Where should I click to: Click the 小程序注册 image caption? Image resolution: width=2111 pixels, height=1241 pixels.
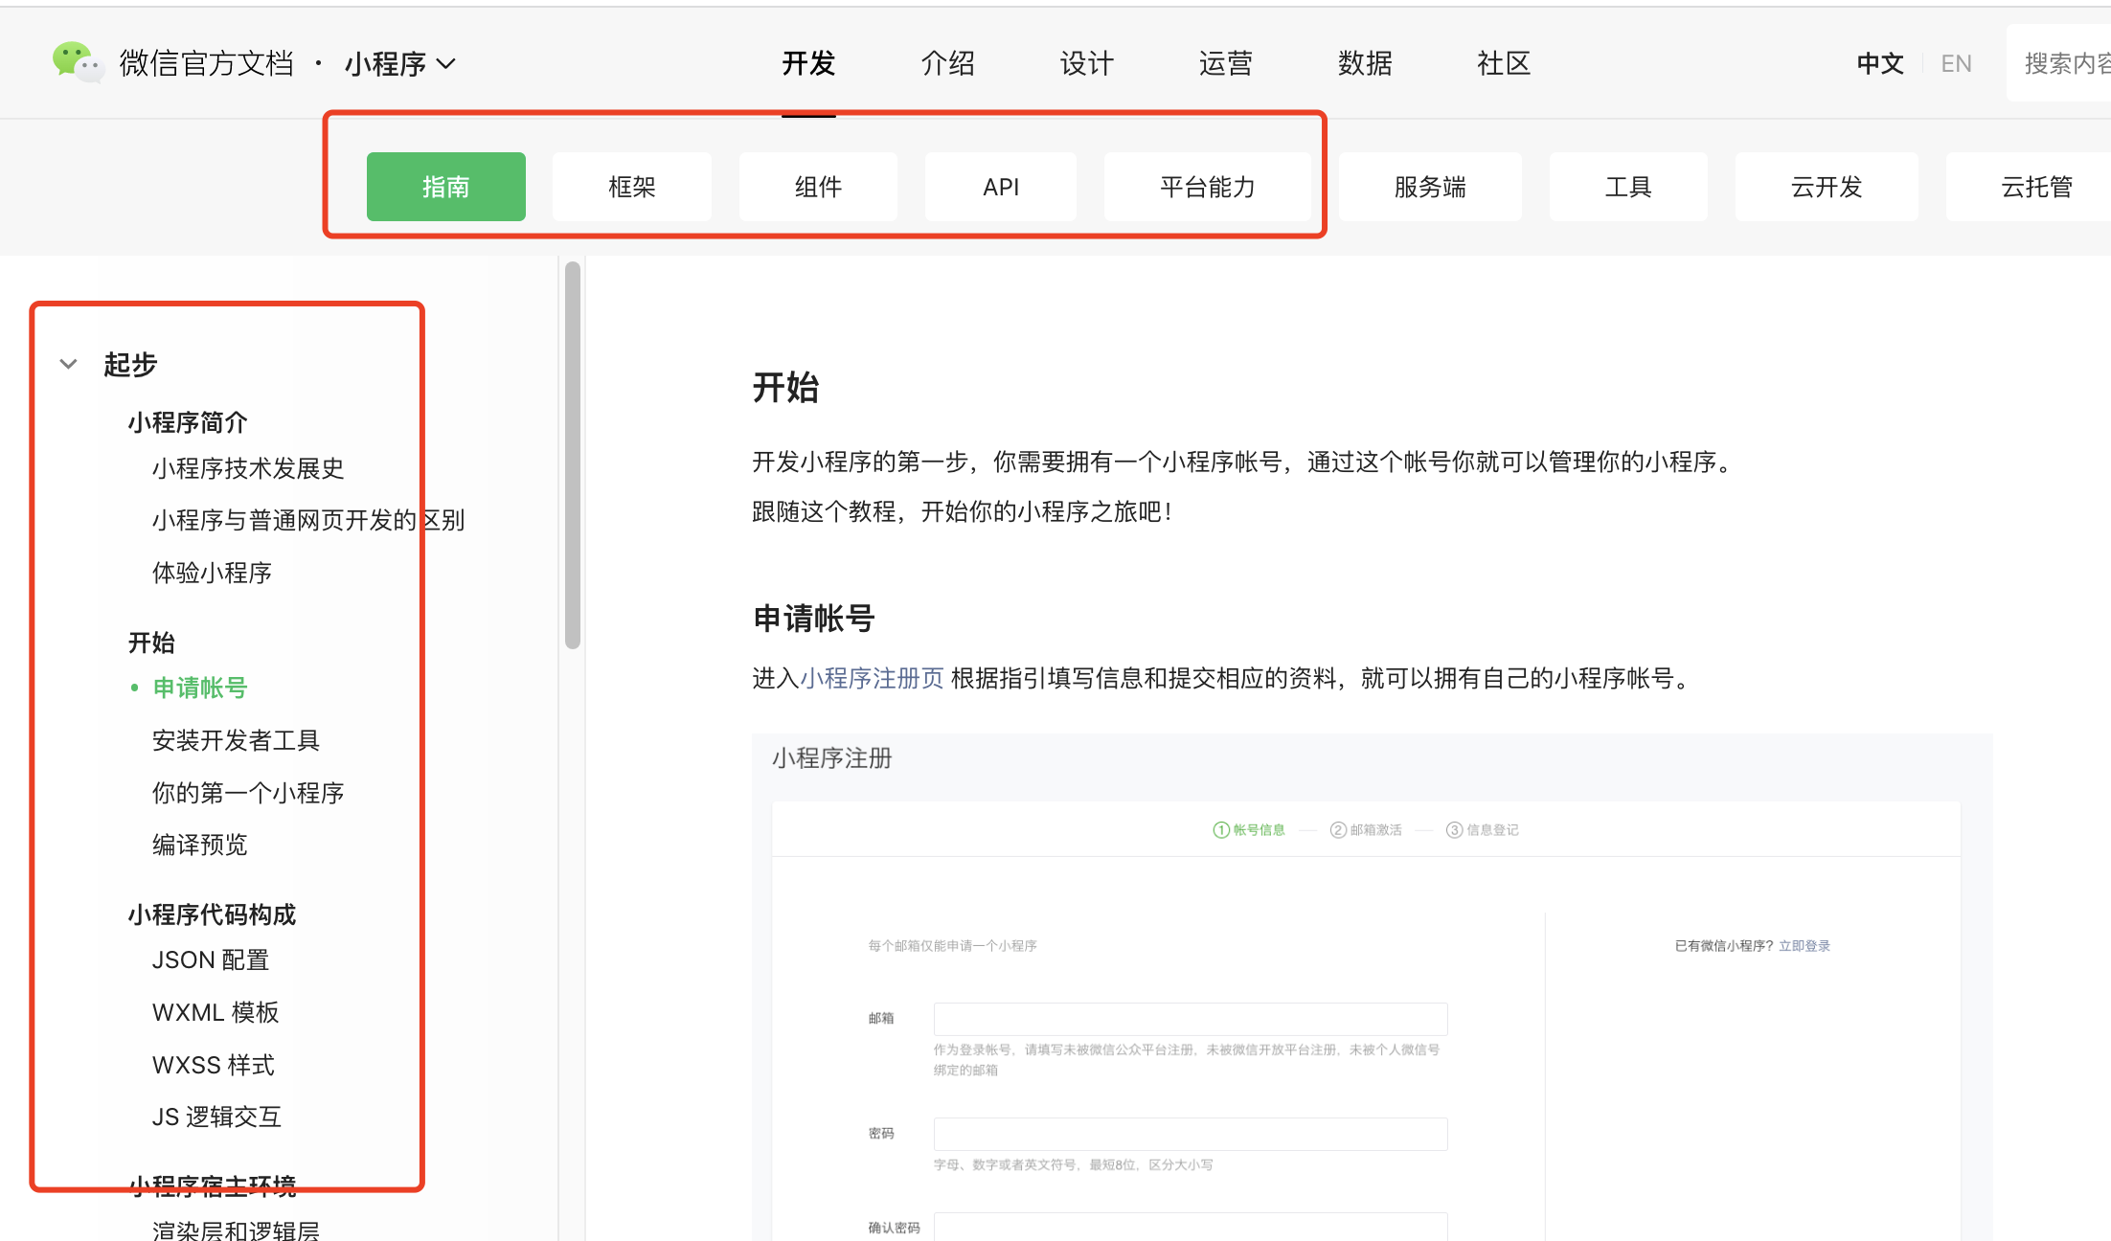(832, 758)
